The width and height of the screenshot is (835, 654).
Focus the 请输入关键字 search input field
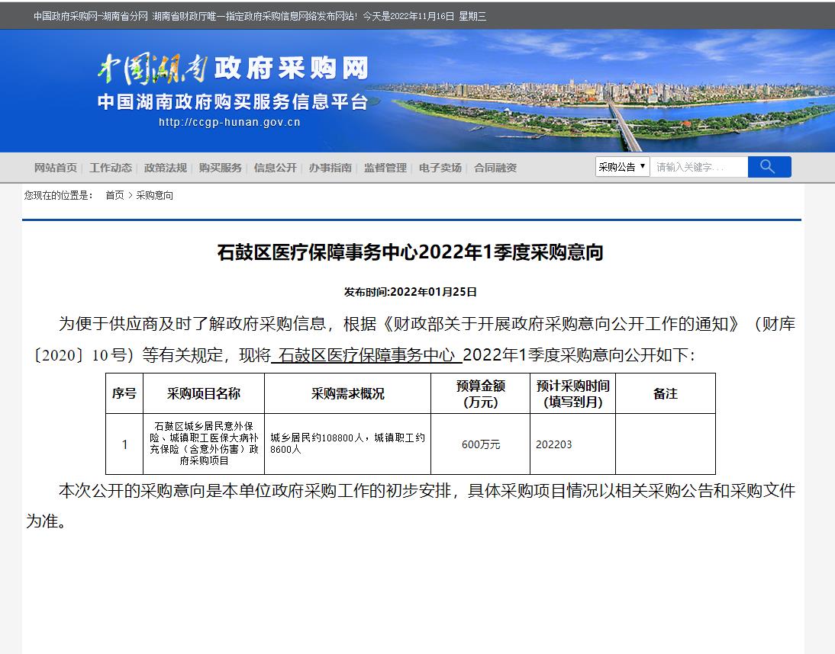click(x=698, y=167)
